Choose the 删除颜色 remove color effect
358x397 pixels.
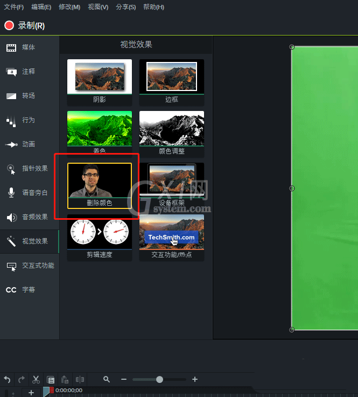tap(100, 186)
